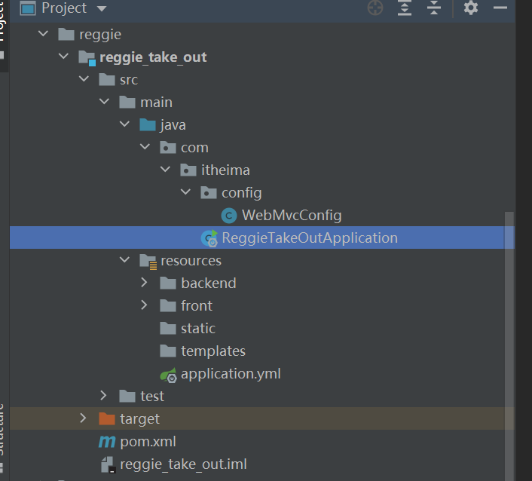Open the Project view dropdown
Viewport: 532px width, 481px height.
click(x=102, y=9)
